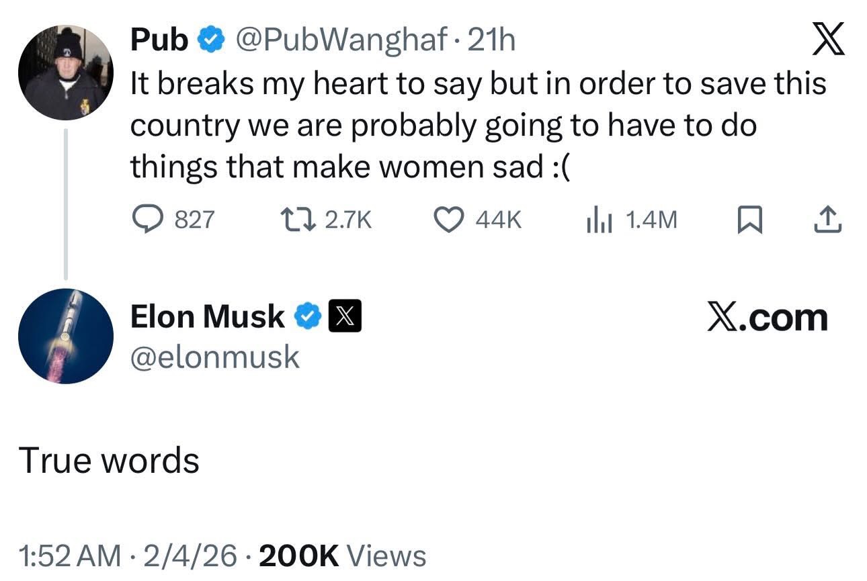Open the @PubWanghaf handle link
This screenshot has height=581, width=867.
343,41
